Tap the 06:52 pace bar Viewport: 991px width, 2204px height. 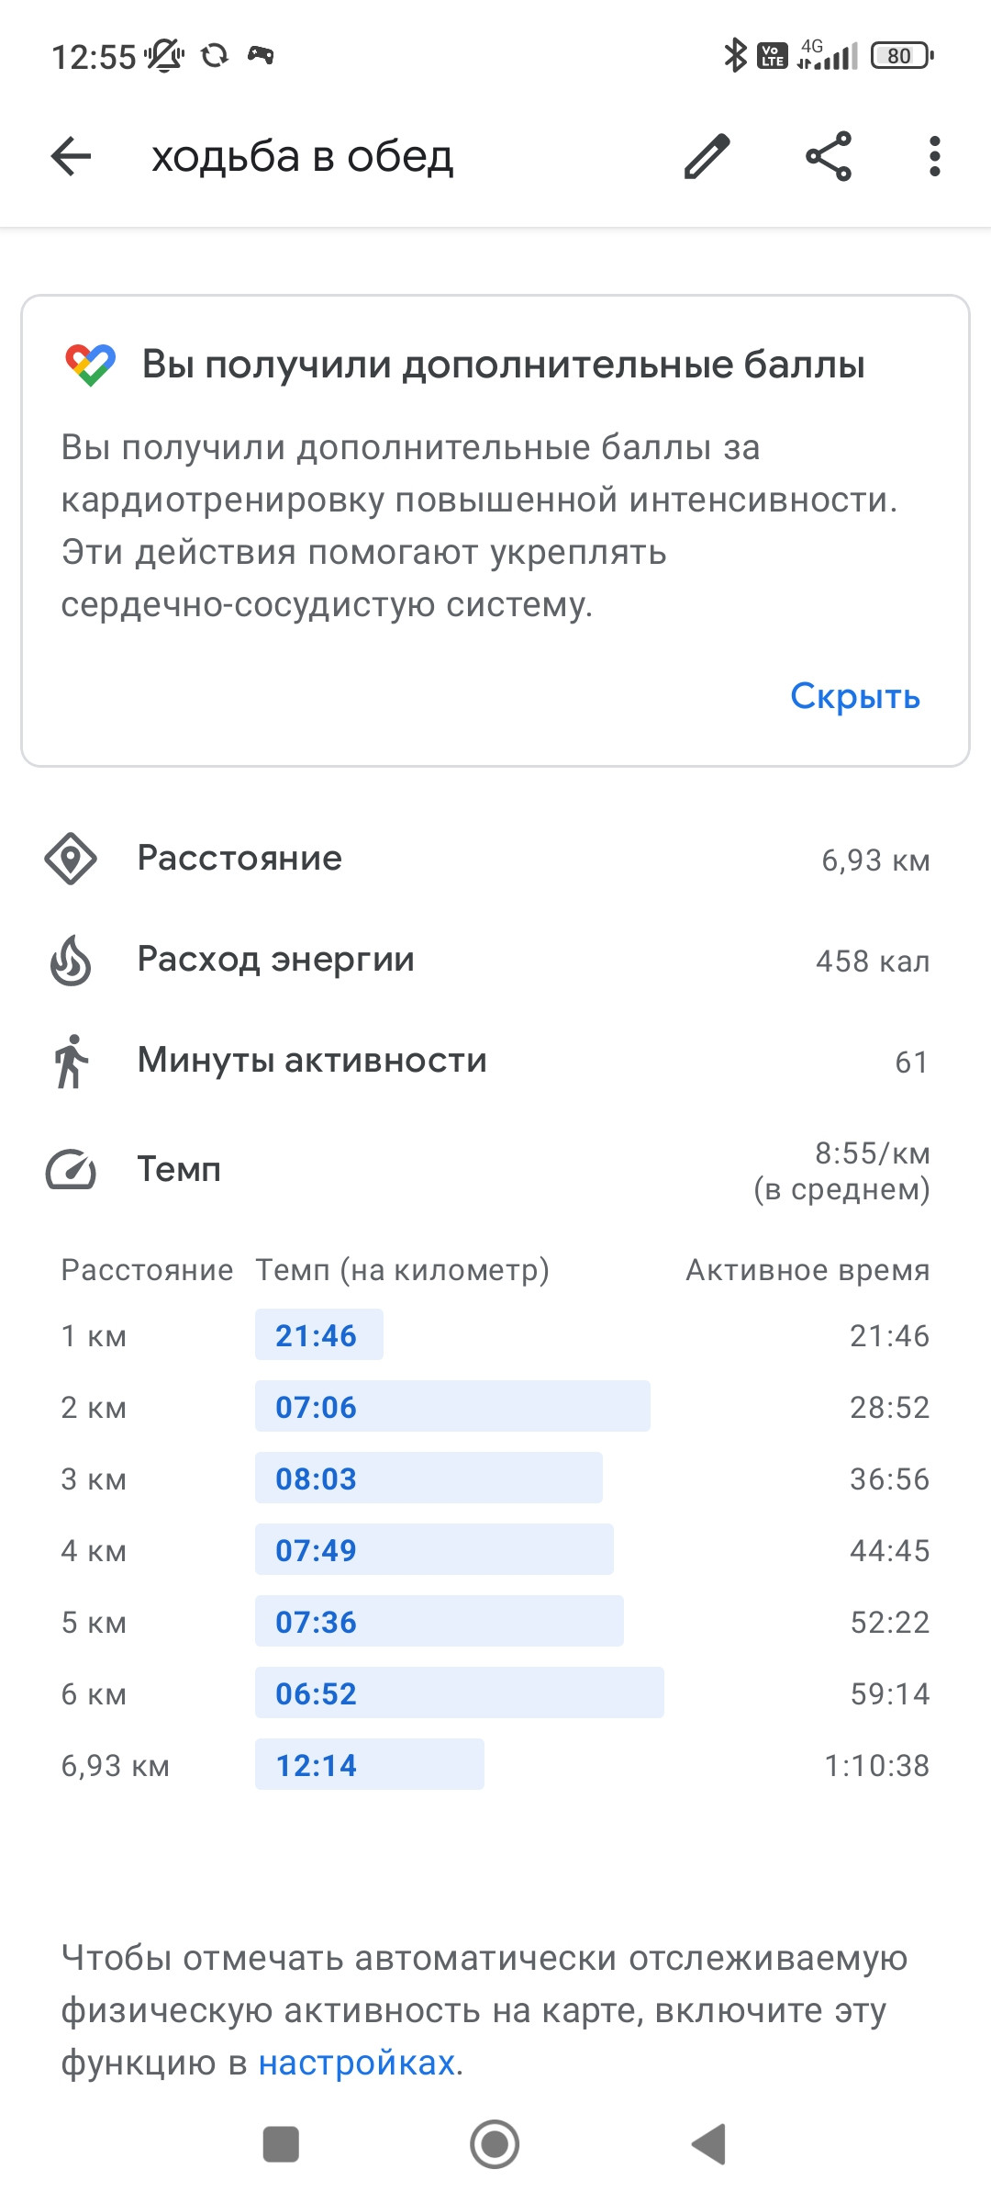pos(460,1692)
